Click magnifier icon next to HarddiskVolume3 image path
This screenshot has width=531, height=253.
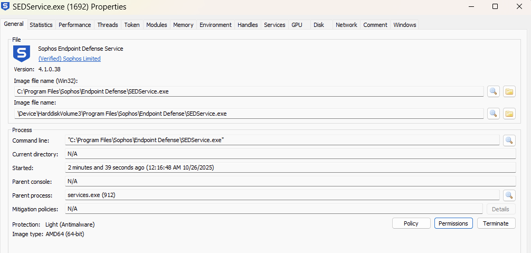(x=493, y=114)
